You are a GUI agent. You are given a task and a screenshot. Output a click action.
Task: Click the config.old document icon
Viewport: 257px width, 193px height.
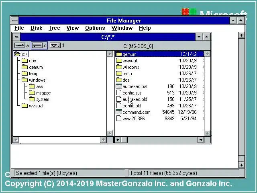click(x=119, y=105)
